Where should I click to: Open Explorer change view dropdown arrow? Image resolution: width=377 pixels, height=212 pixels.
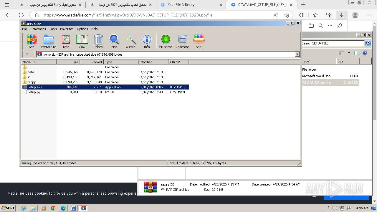point(349,53)
